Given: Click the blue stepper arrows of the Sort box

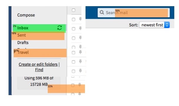Looking at the screenshot, I should [x=167, y=25].
